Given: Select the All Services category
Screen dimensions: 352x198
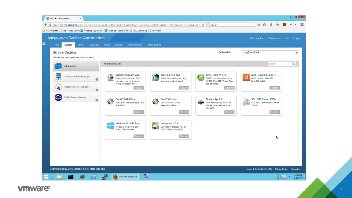Looking at the screenshot, I should click(76, 66).
